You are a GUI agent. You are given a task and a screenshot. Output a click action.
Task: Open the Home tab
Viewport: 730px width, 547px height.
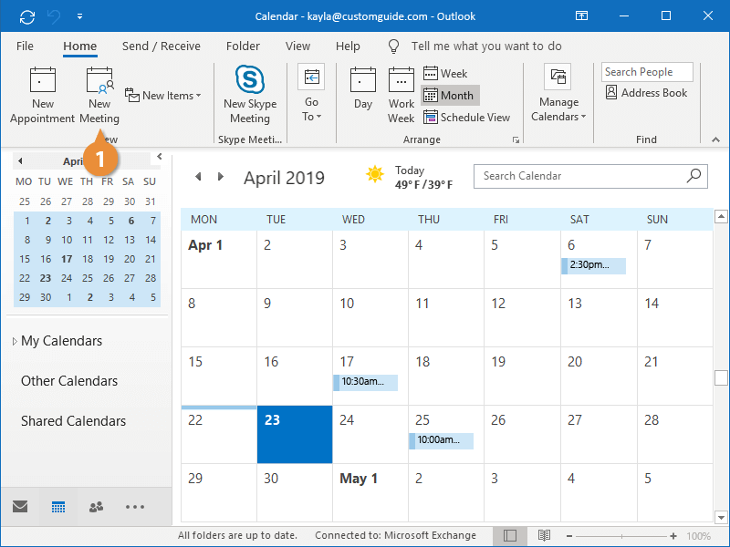point(80,46)
